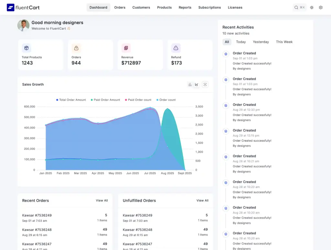The width and height of the screenshot is (331, 250).
Task: Open the Products menu
Action: (x=164, y=7)
